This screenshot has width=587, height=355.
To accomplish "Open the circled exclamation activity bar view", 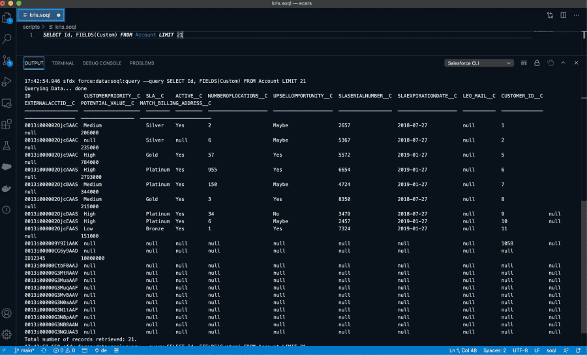I will (7, 209).
